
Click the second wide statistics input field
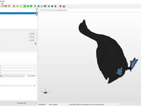[18, 69]
